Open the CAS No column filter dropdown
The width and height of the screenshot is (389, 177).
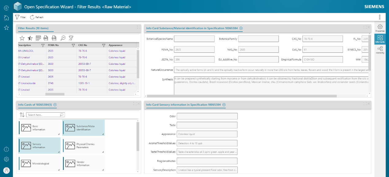click(103, 45)
